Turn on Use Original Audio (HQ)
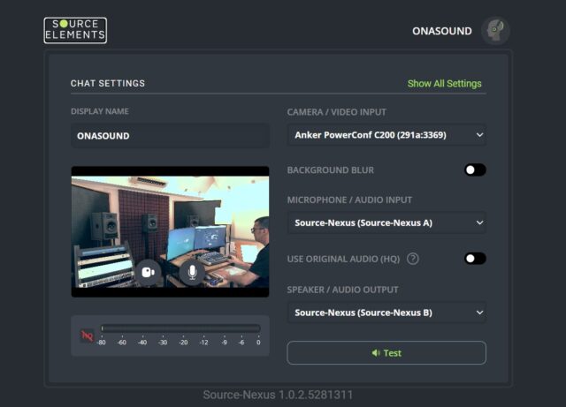This screenshot has width=566, height=407. click(475, 259)
